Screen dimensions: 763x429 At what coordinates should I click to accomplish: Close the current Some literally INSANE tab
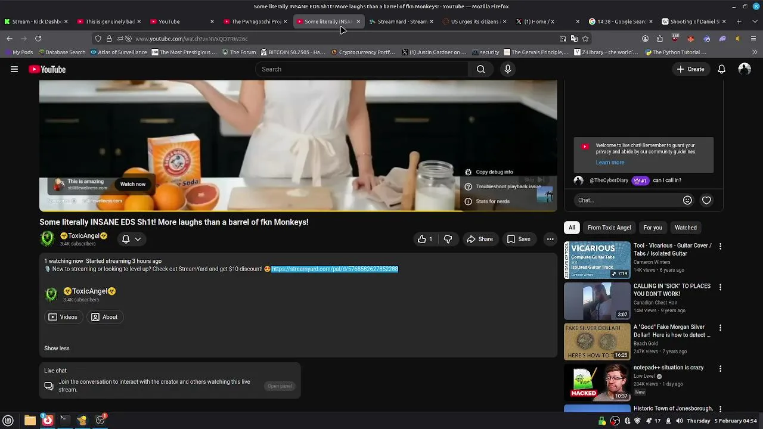click(358, 21)
